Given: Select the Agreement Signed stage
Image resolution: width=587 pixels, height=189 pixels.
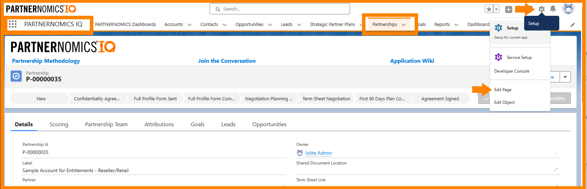Looking at the screenshot, I should click(x=440, y=99).
